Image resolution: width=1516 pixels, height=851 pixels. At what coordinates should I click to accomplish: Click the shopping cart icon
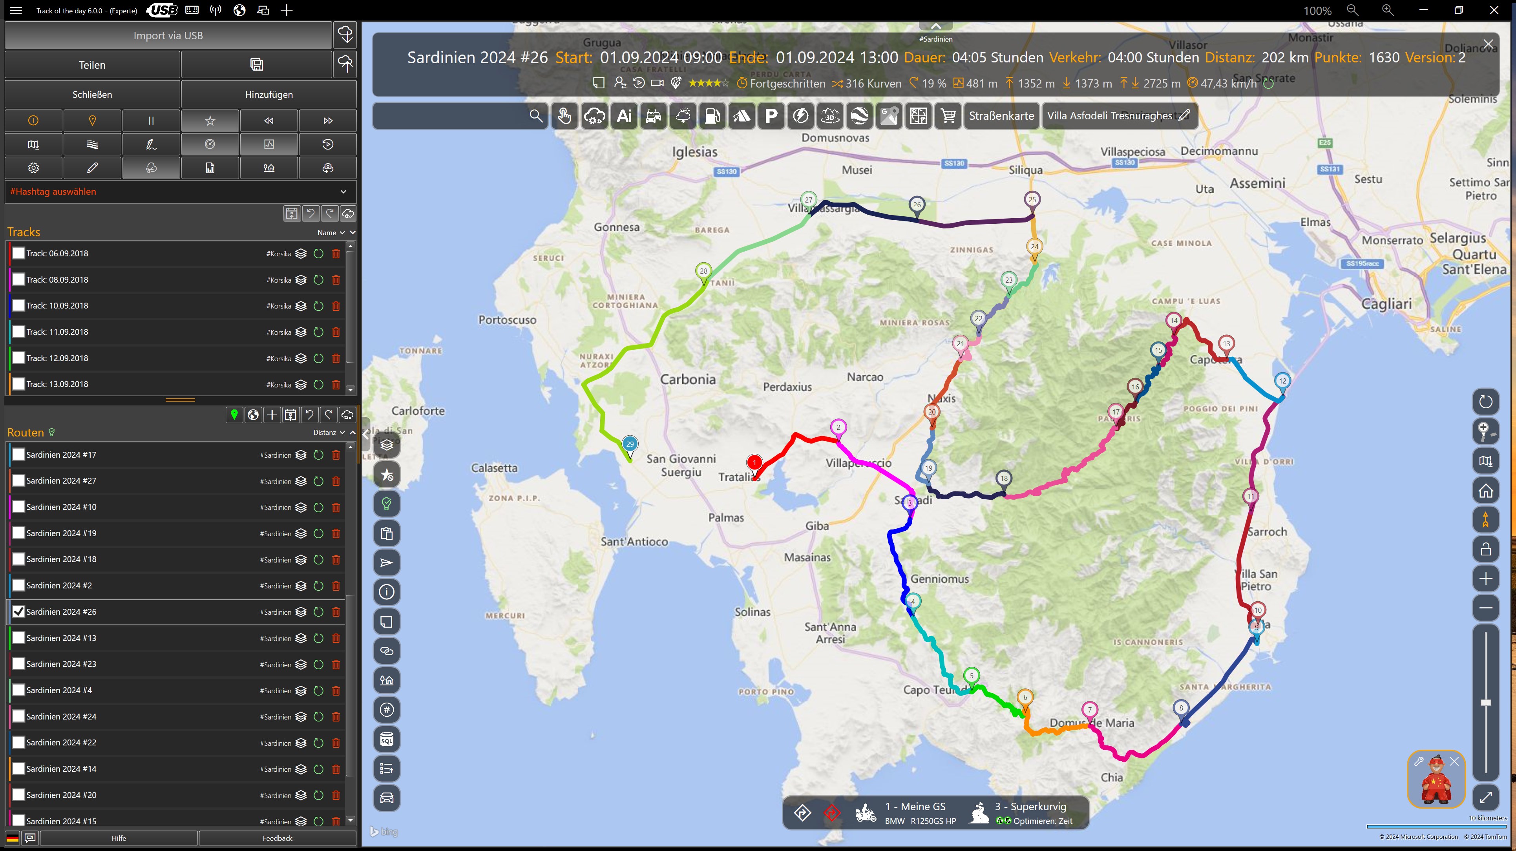948,116
